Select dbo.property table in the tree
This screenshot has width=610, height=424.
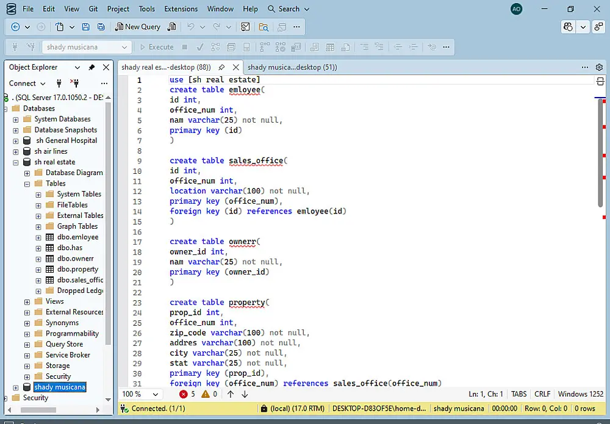(x=77, y=269)
